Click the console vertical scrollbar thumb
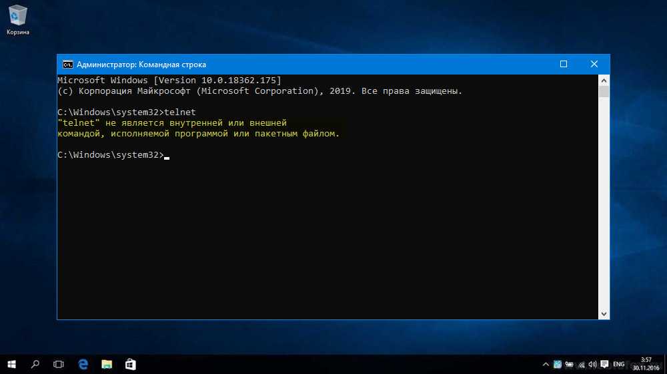 click(x=604, y=92)
